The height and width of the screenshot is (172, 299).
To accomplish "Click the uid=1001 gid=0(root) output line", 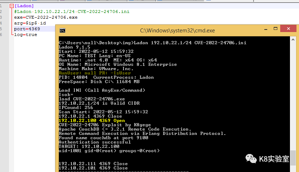I will point(109,150).
